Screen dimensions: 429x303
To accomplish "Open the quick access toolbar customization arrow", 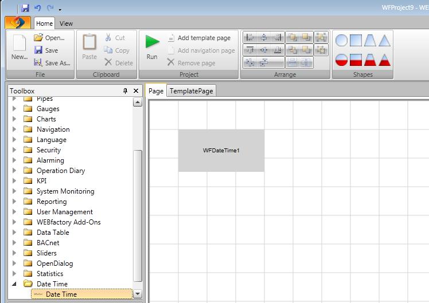I will point(60,10).
